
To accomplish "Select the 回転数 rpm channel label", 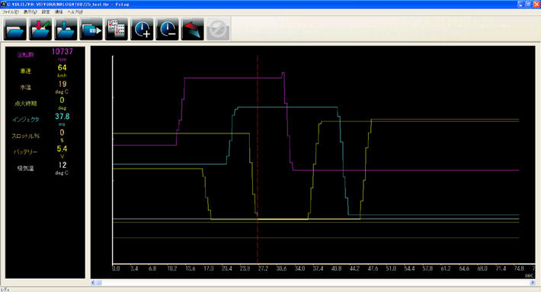I will pos(26,55).
